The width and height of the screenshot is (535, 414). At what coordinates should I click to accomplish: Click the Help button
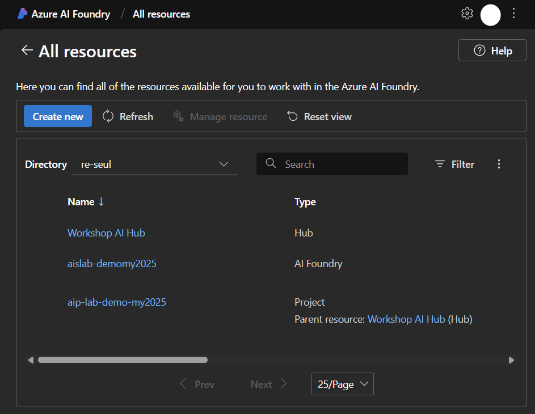[492, 50]
